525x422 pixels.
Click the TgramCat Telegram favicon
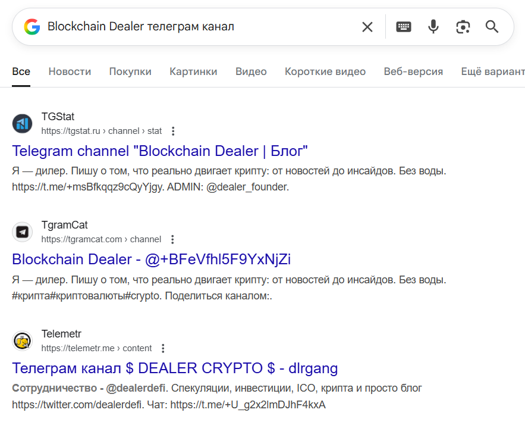[22, 232]
